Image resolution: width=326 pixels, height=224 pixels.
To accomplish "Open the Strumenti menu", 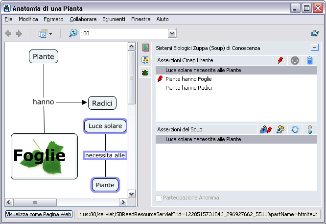I will [114, 19].
